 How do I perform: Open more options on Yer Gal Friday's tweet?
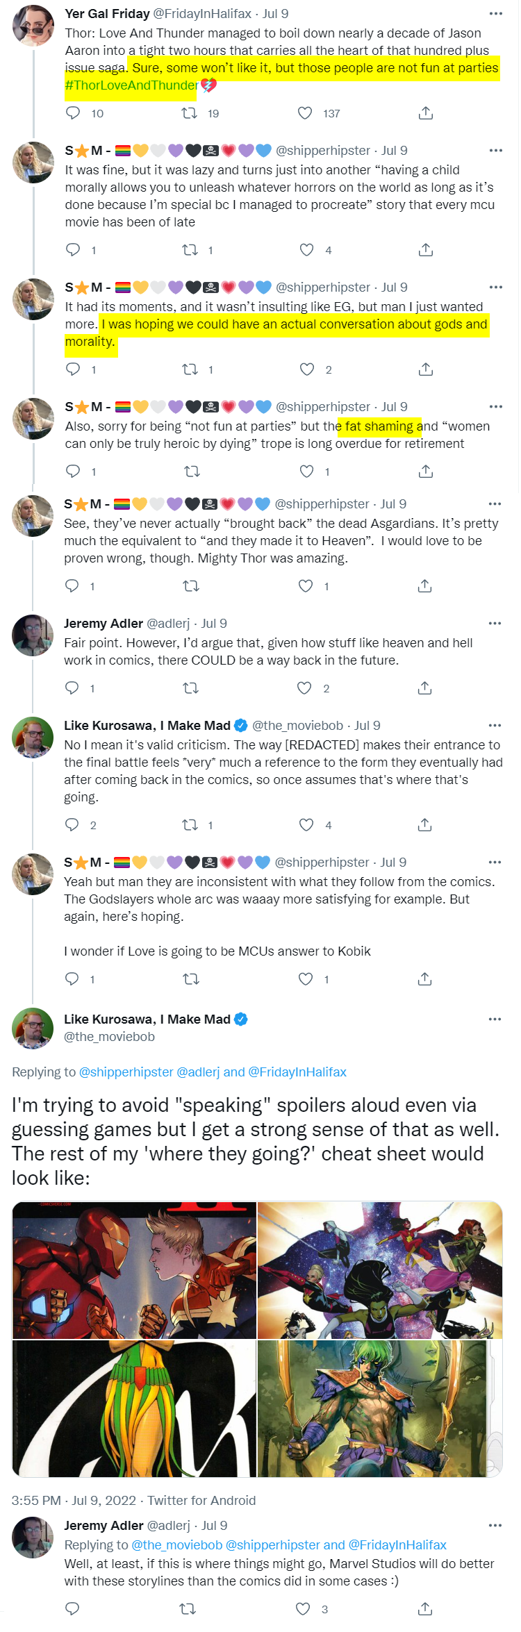(x=495, y=14)
